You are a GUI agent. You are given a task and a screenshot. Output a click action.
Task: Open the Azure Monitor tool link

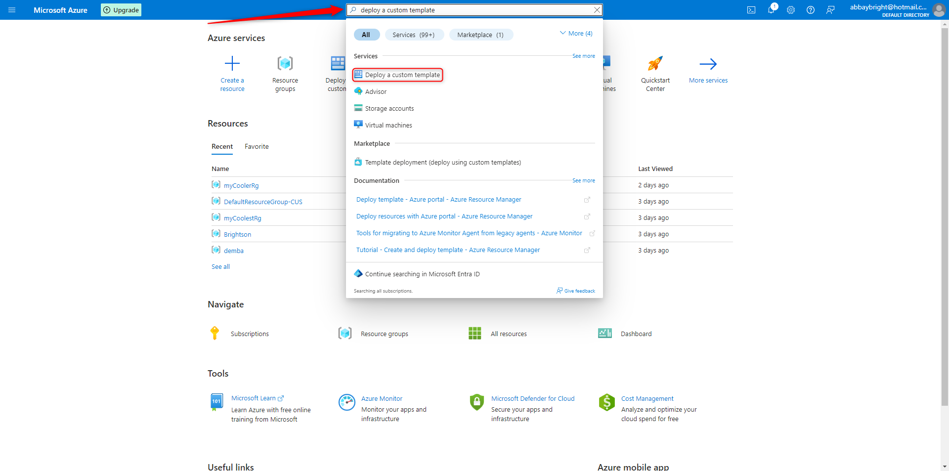point(382,399)
